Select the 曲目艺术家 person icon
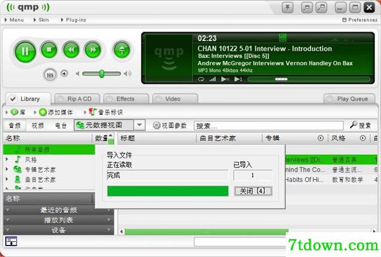 [17, 180]
